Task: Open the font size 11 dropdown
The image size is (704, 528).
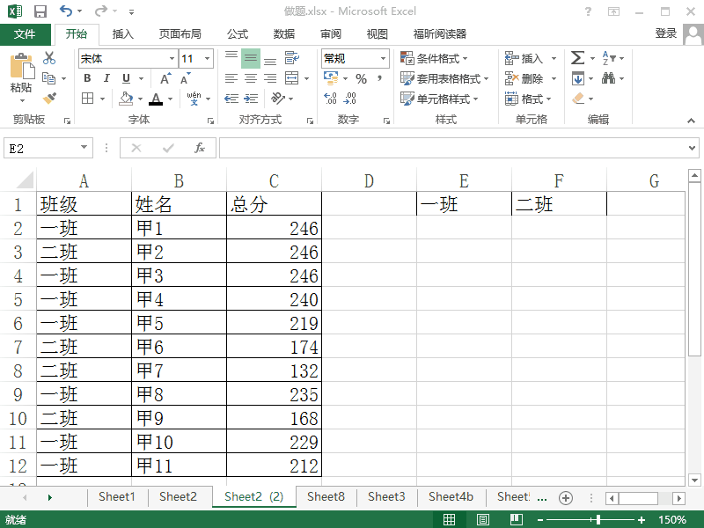Action: (207, 58)
